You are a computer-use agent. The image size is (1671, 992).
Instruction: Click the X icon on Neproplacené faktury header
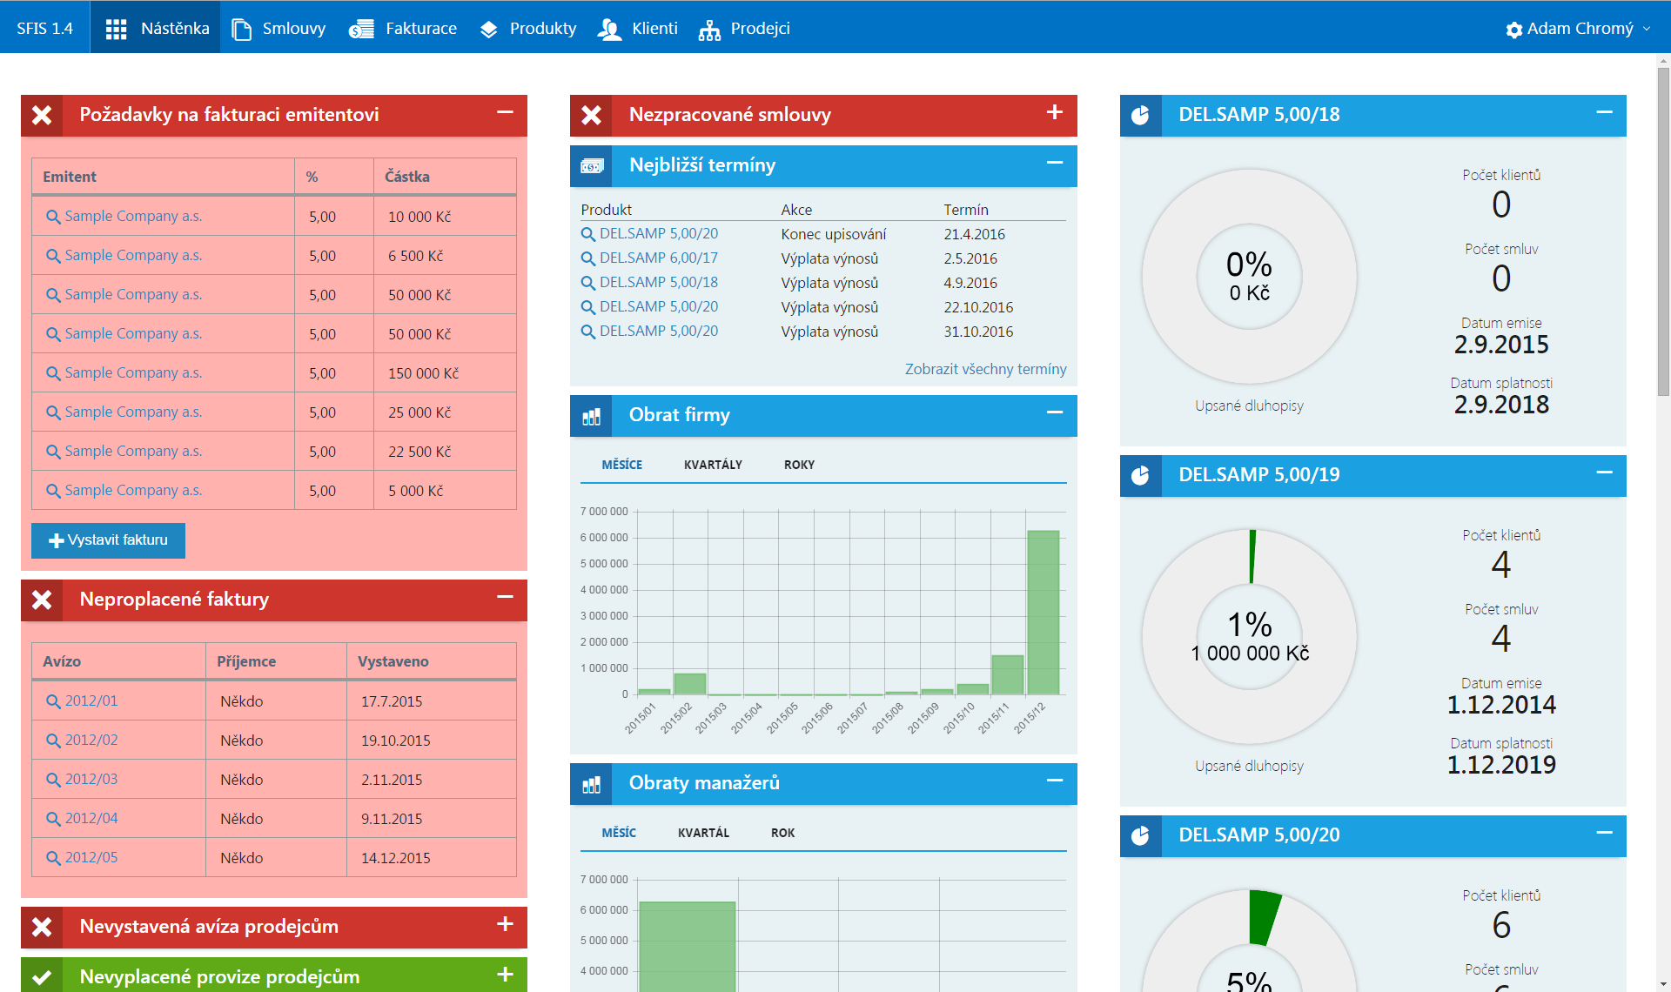pyautogui.click(x=42, y=600)
